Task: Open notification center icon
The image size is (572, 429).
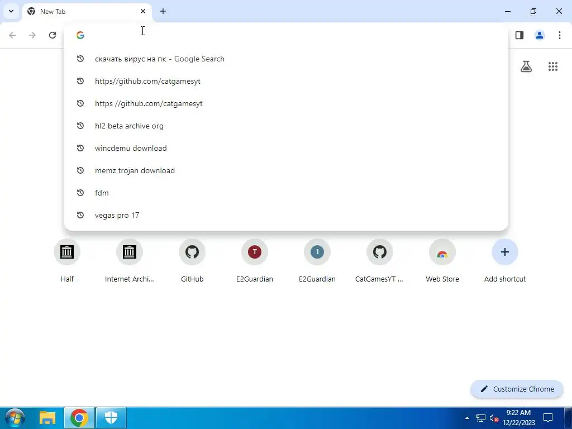Action: [x=548, y=418]
